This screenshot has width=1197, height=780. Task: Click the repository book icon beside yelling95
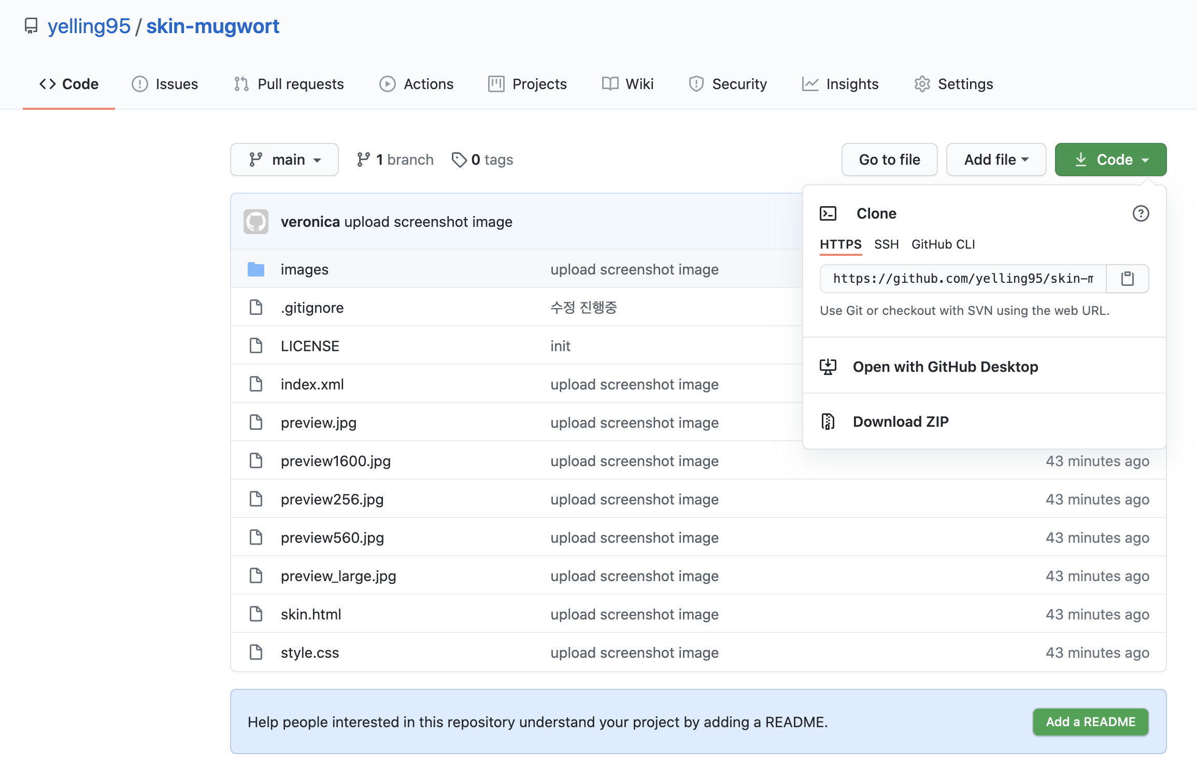[x=31, y=26]
